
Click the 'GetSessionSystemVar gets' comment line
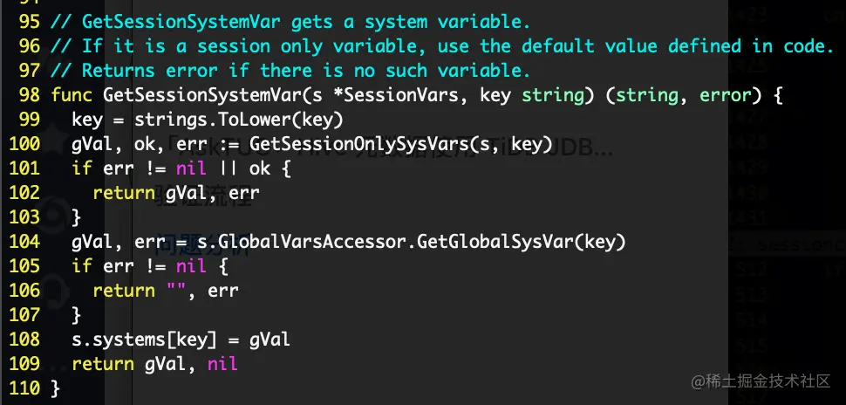[x=290, y=22]
